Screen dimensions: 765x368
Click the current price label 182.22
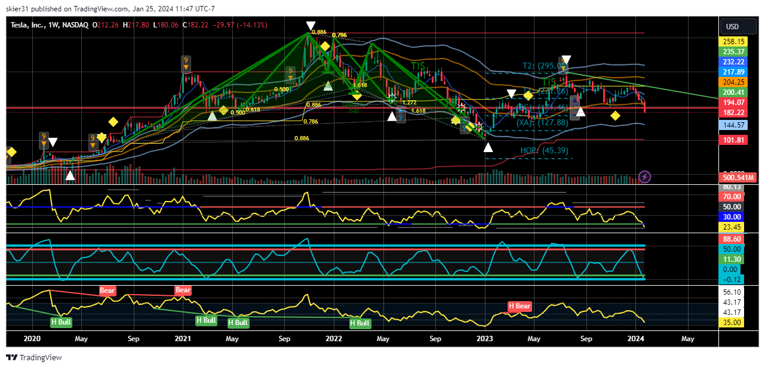point(733,113)
